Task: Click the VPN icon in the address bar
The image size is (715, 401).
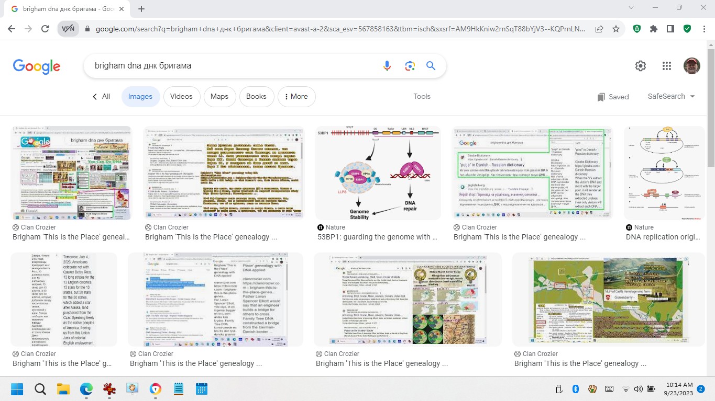Action: [68, 29]
